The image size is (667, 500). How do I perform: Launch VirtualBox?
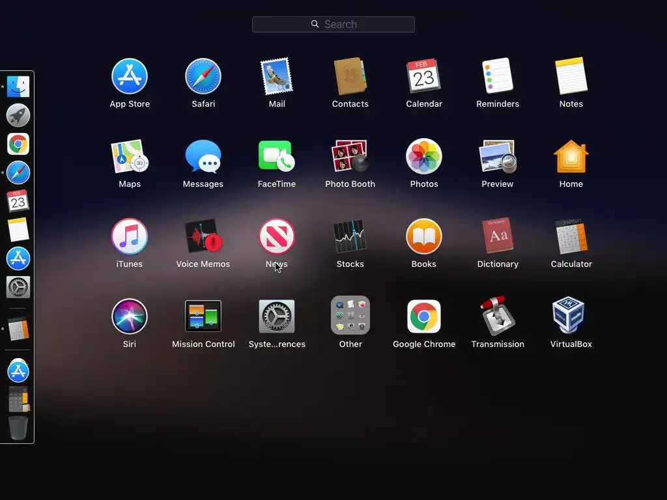click(x=569, y=316)
